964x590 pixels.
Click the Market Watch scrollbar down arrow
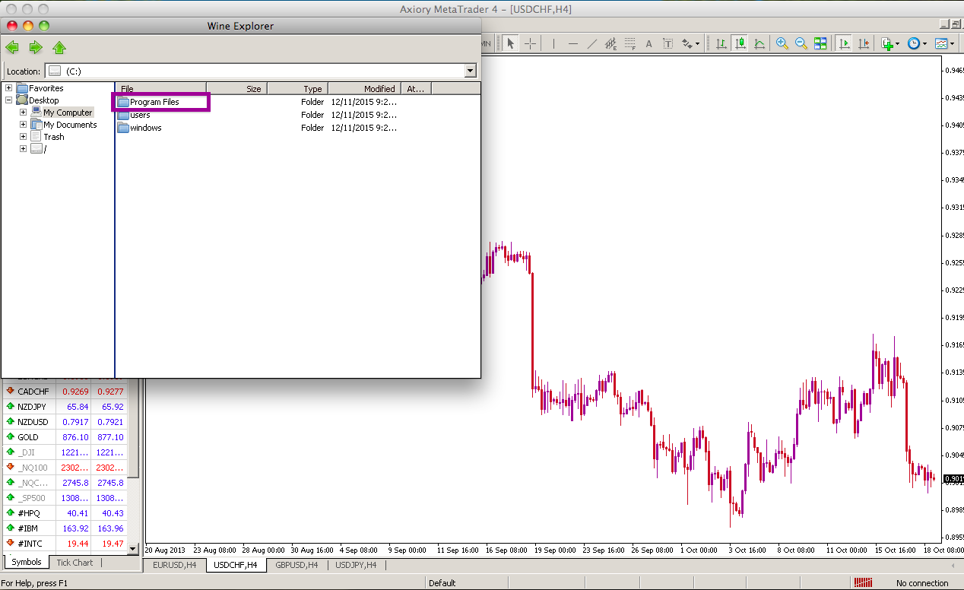pos(133,547)
